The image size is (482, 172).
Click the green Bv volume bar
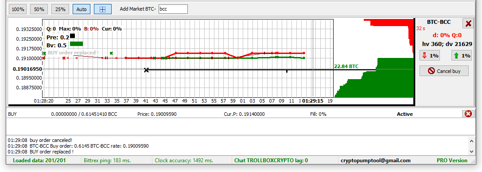tap(76, 44)
